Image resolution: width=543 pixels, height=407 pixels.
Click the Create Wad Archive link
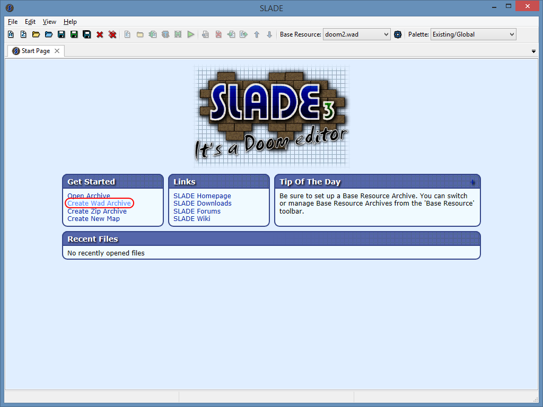(x=99, y=203)
